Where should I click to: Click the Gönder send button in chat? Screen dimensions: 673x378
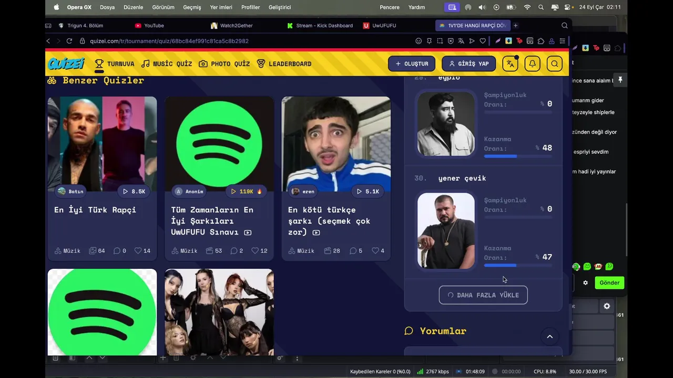click(x=609, y=282)
